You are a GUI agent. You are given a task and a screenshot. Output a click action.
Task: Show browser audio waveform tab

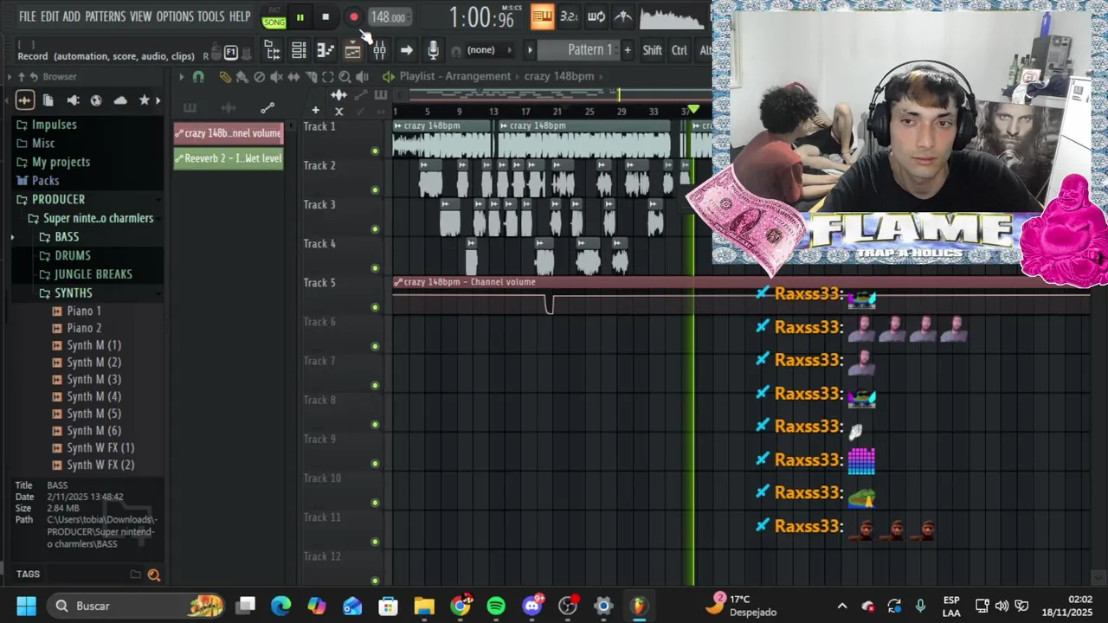pyautogui.click(x=24, y=100)
